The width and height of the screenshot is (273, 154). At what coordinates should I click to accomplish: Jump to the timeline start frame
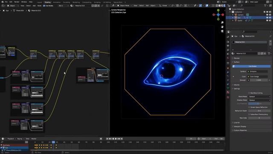(x=107, y=139)
